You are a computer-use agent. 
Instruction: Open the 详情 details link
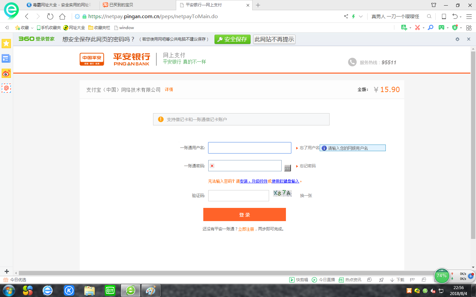pos(169,90)
